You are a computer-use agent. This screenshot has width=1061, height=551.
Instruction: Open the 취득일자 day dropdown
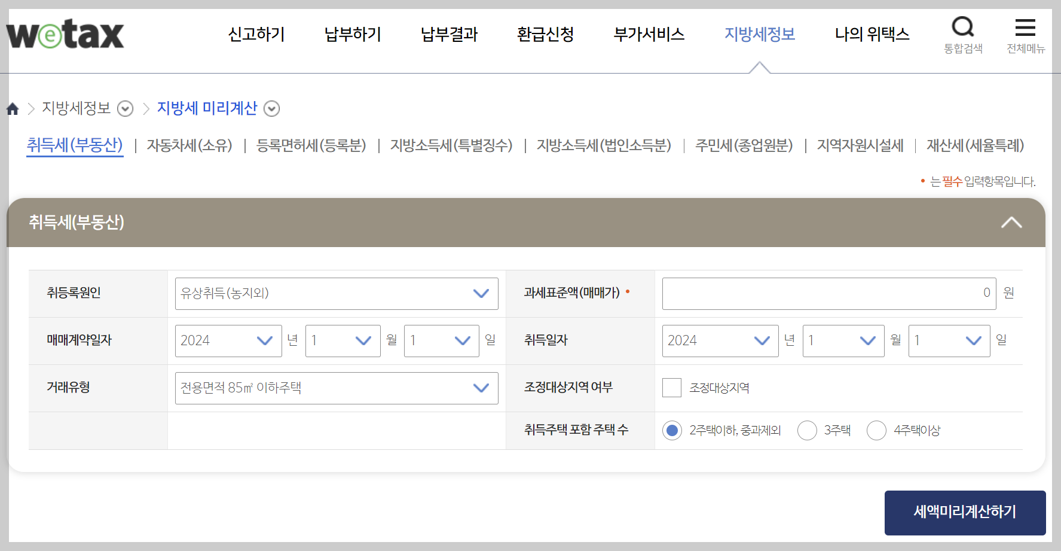[949, 341]
